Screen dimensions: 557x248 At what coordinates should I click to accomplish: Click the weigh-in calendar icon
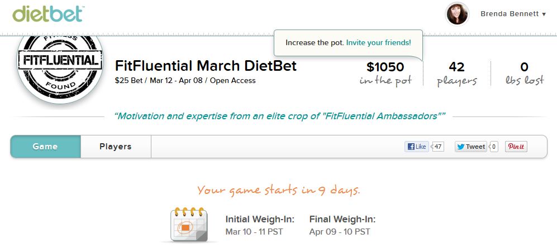coord(189,225)
